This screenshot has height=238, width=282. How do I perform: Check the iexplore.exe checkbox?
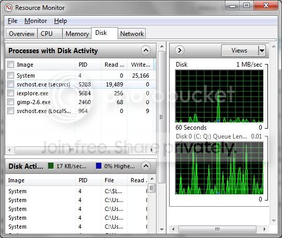click(x=10, y=93)
